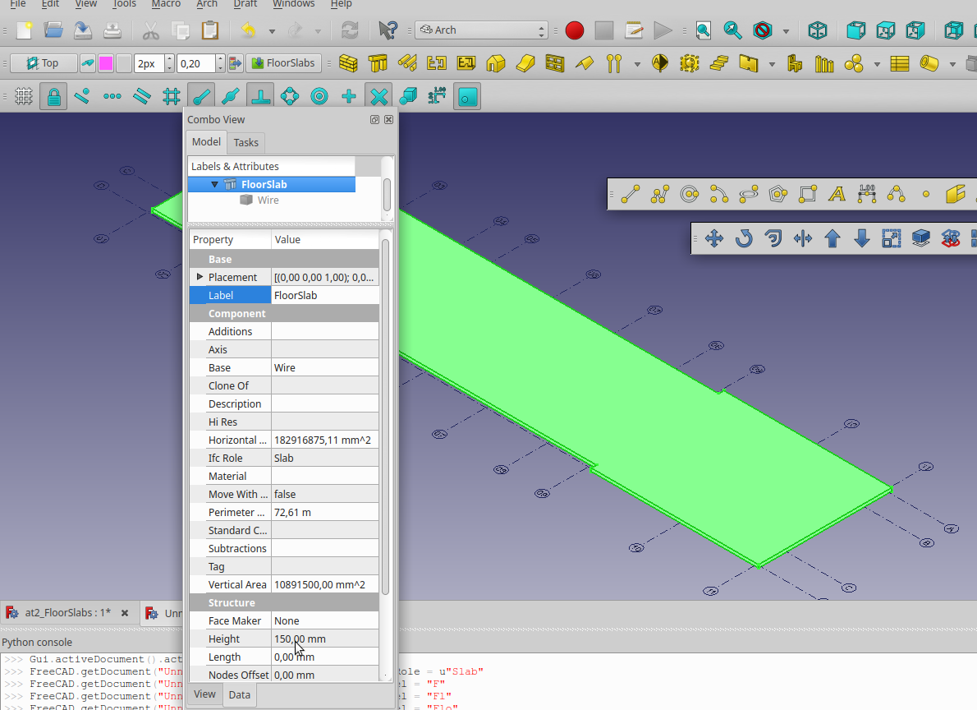Select the Arch Wall tool

pos(348,63)
